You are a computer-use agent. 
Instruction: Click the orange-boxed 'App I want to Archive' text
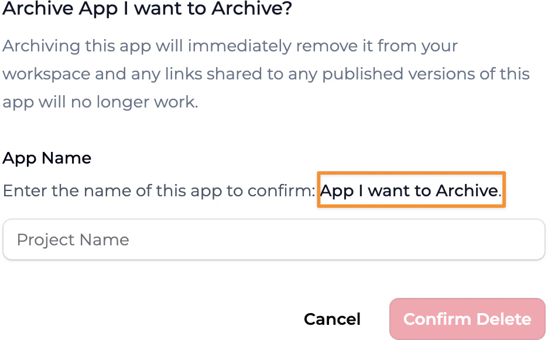(x=410, y=190)
